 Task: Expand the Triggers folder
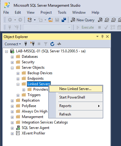coord(18,95)
